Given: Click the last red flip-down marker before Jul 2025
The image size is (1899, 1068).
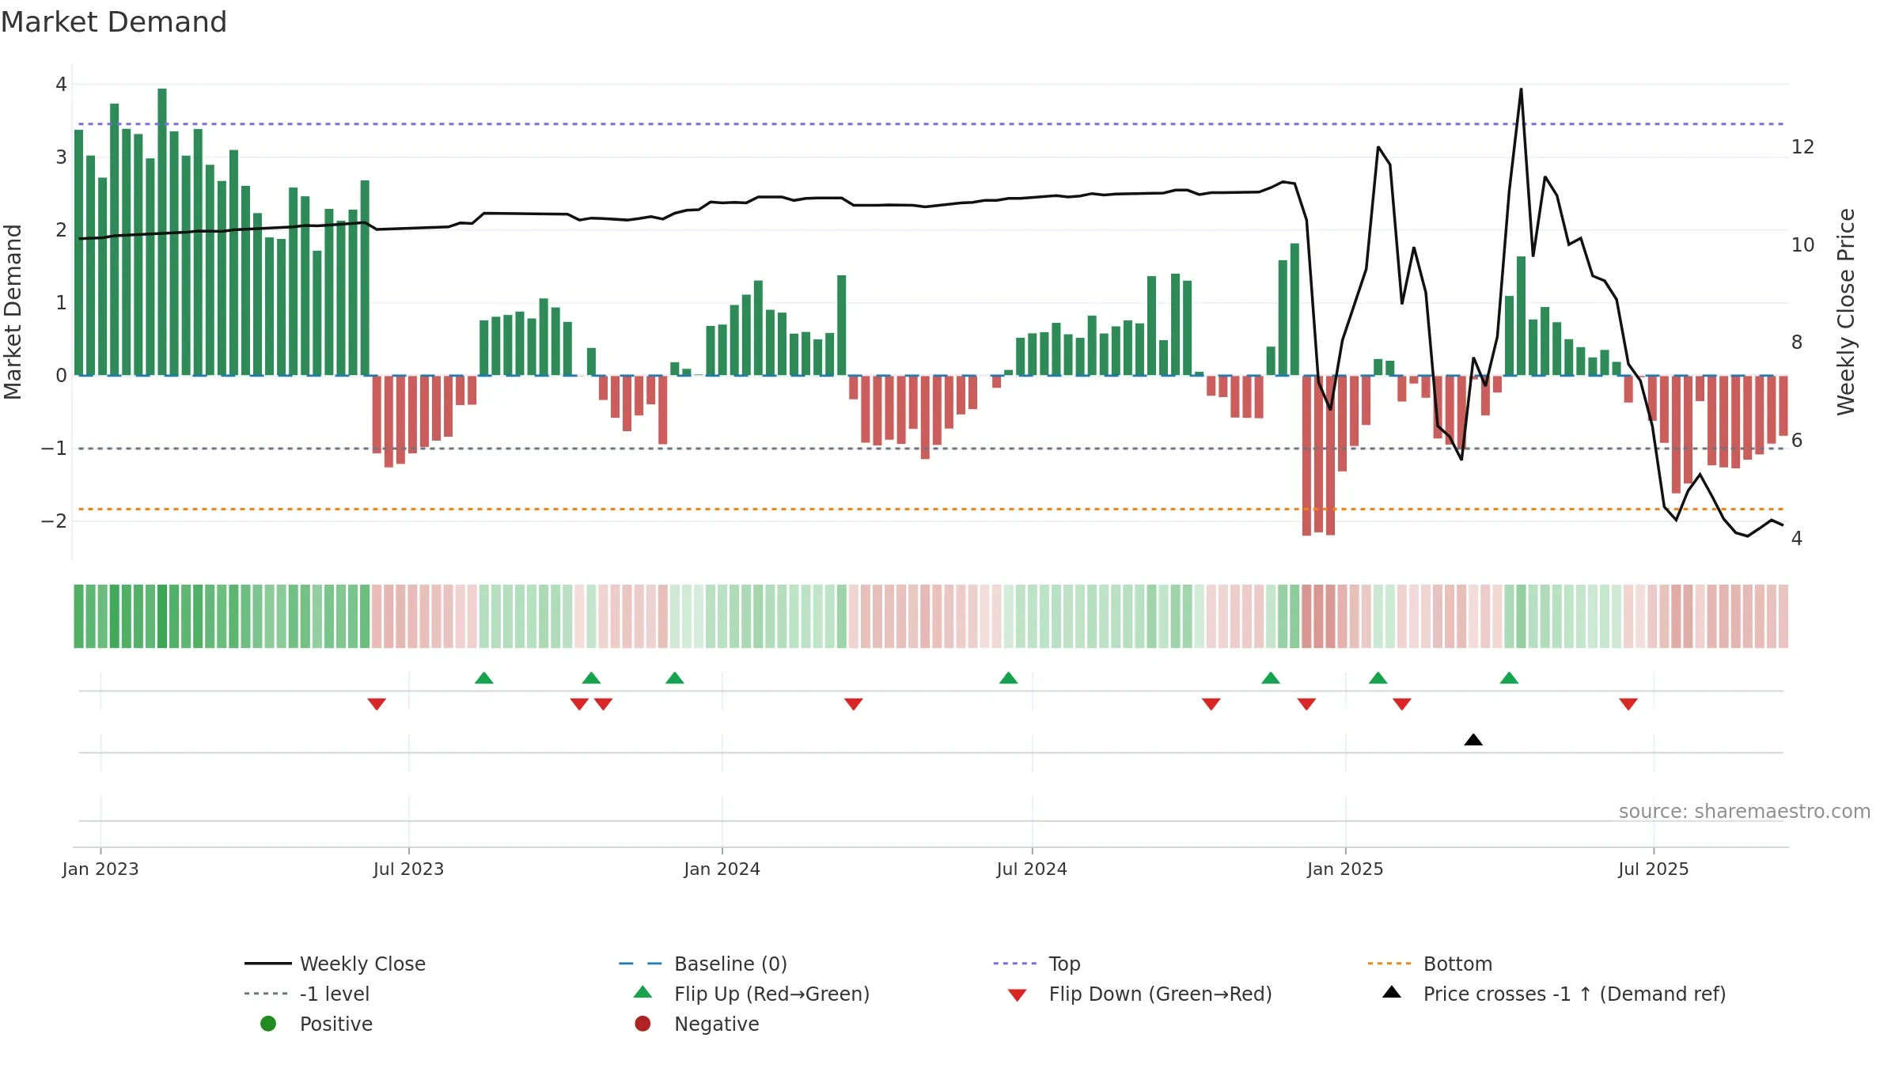Looking at the screenshot, I should point(1628,704).
